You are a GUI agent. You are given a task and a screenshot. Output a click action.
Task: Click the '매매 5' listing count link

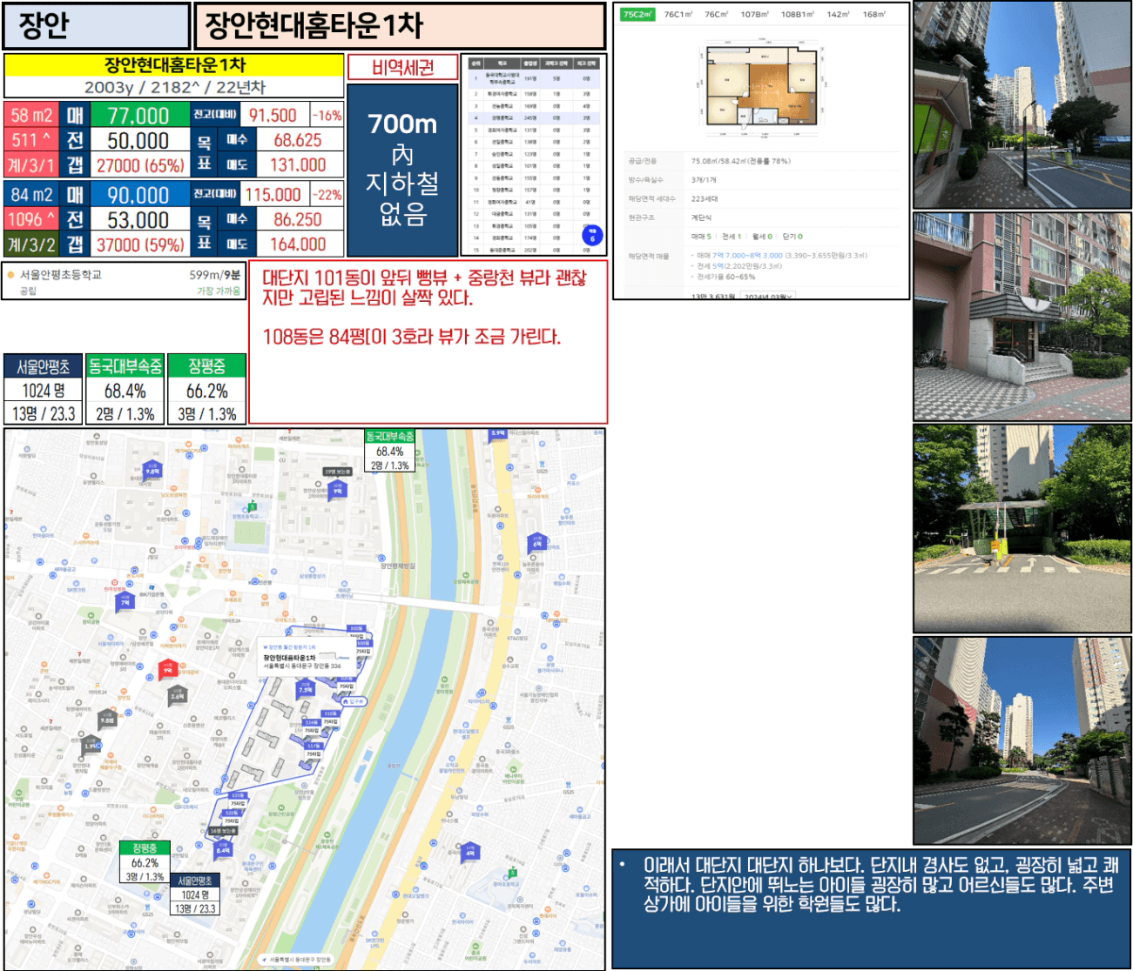coord(701,237)
